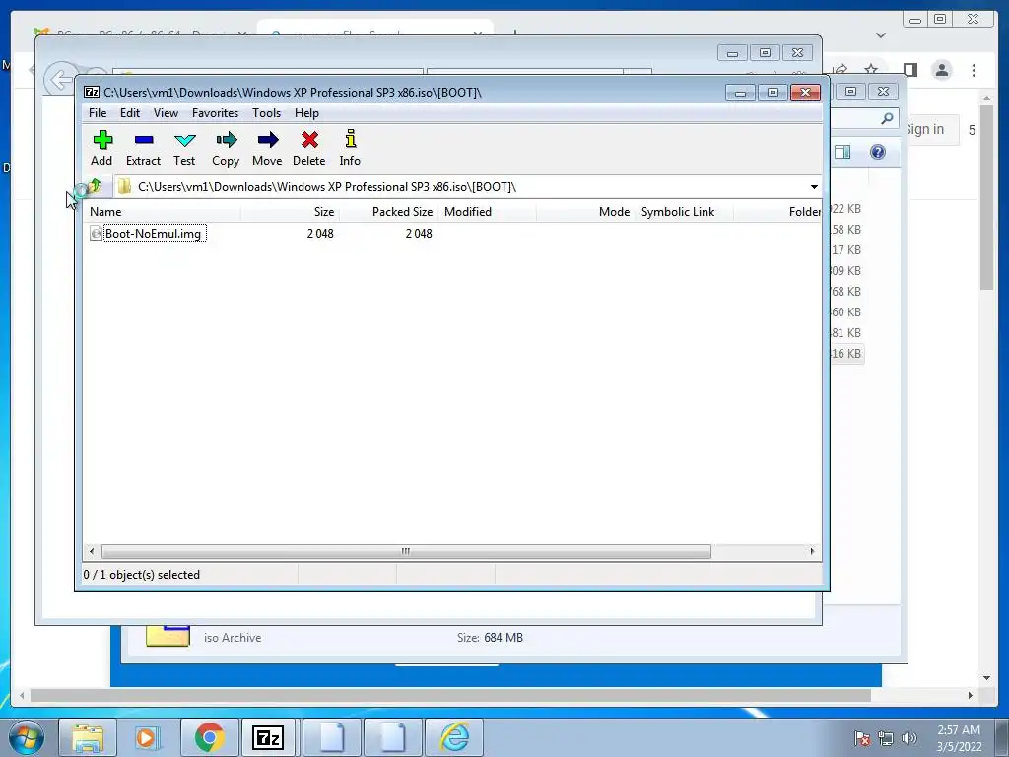Click the Explorer help icon behind
This screenshot has width=1009, height=757.
[878, 152]
